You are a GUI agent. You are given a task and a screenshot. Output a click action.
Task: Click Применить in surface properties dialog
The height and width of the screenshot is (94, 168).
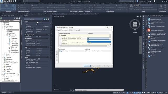tap(102, 66)
